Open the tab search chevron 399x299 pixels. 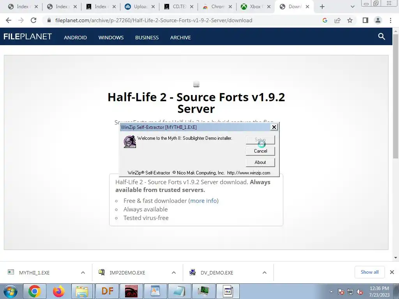pos(352,7)
